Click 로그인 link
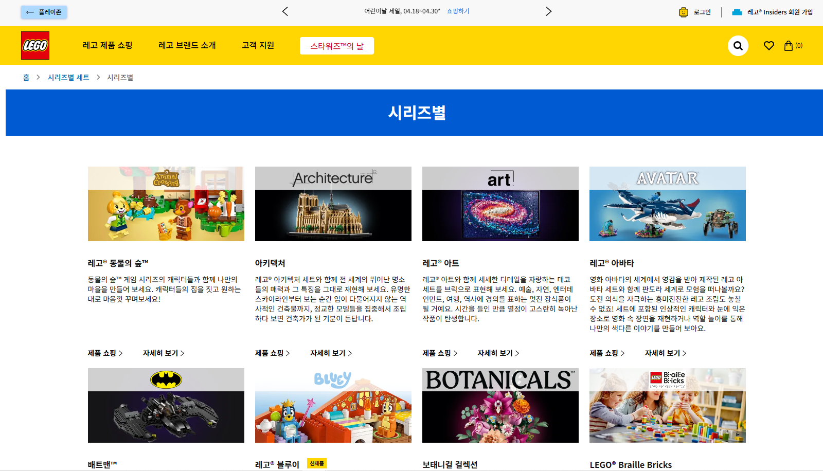The height and width of the screenshot is (471, 823). [x=702, y=12]
